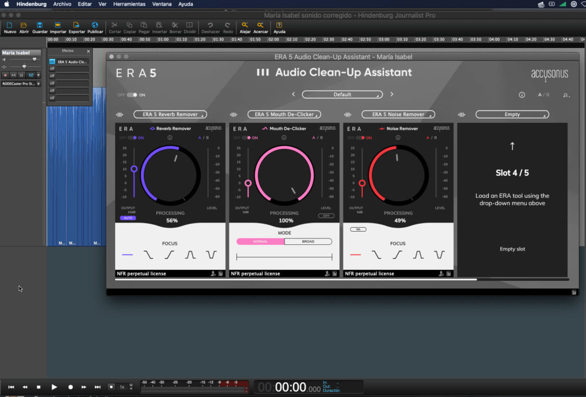Click the Reverb Remover output slider handle
Image resolution: width=586 pixels, height=397 pixels.
tap(134, 169)
